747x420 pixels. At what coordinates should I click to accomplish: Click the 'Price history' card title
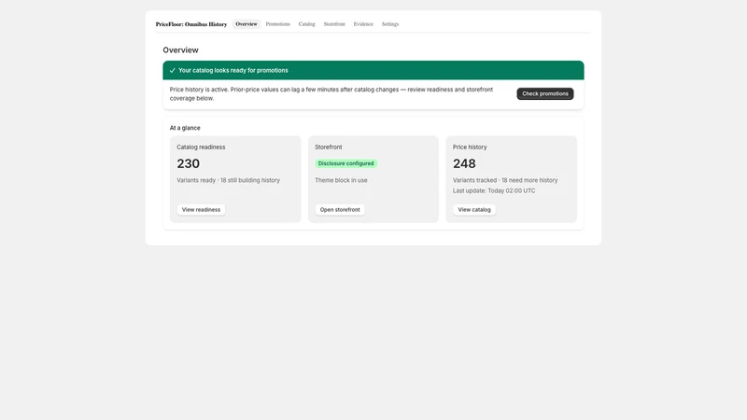click(x=470, y=147)
